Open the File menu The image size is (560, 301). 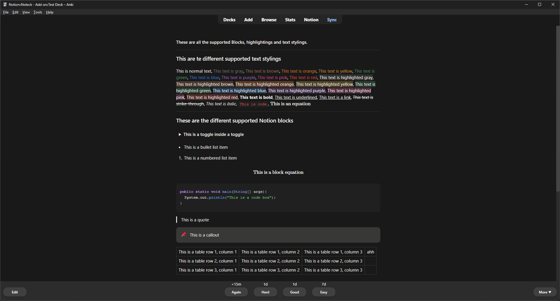click(x=6, y=12)
